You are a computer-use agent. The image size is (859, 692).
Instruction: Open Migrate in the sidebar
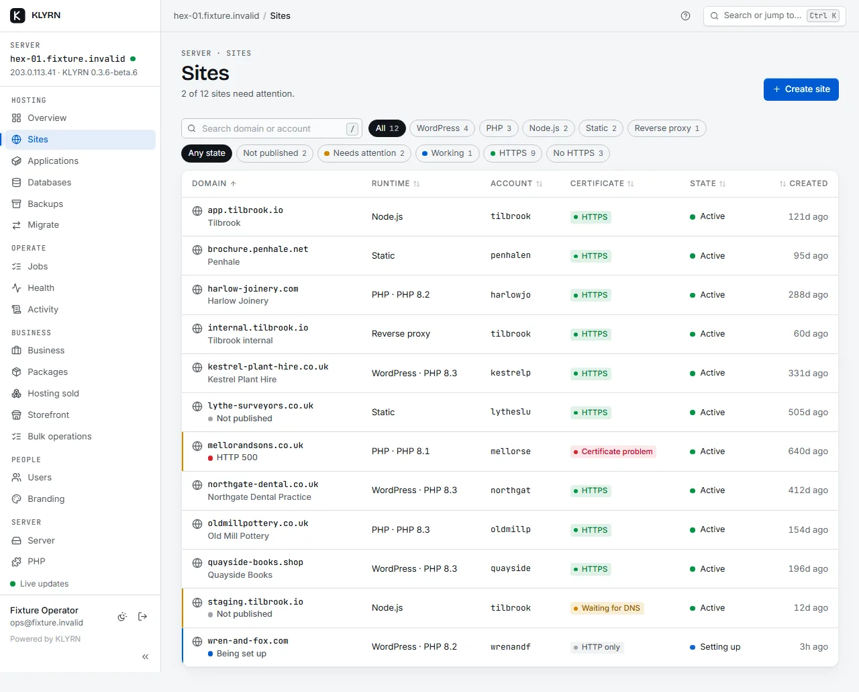(x=81, y=225)
